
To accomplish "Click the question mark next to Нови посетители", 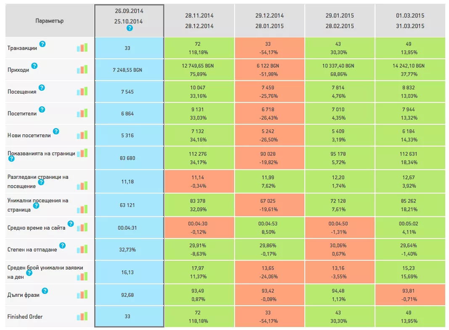I will [x=56, y=131].
